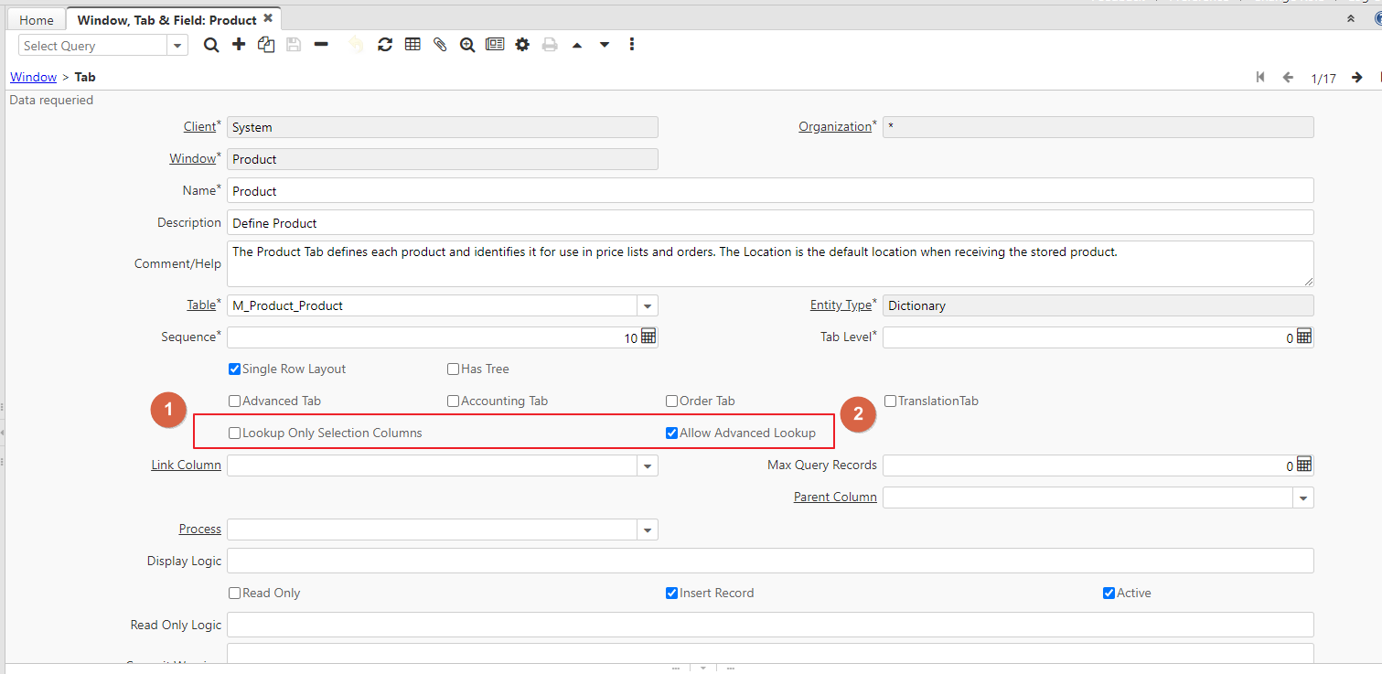Go to next record arrow
Viewport: 1382px width, 674px height.
click(1357, 78)
